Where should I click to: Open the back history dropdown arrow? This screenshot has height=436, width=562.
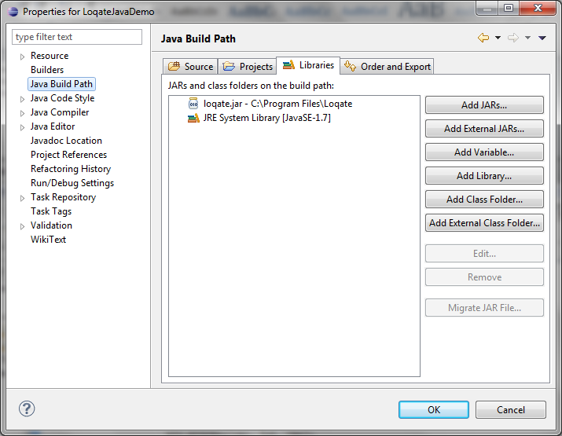pyautogui.click(x=498, y=38)
